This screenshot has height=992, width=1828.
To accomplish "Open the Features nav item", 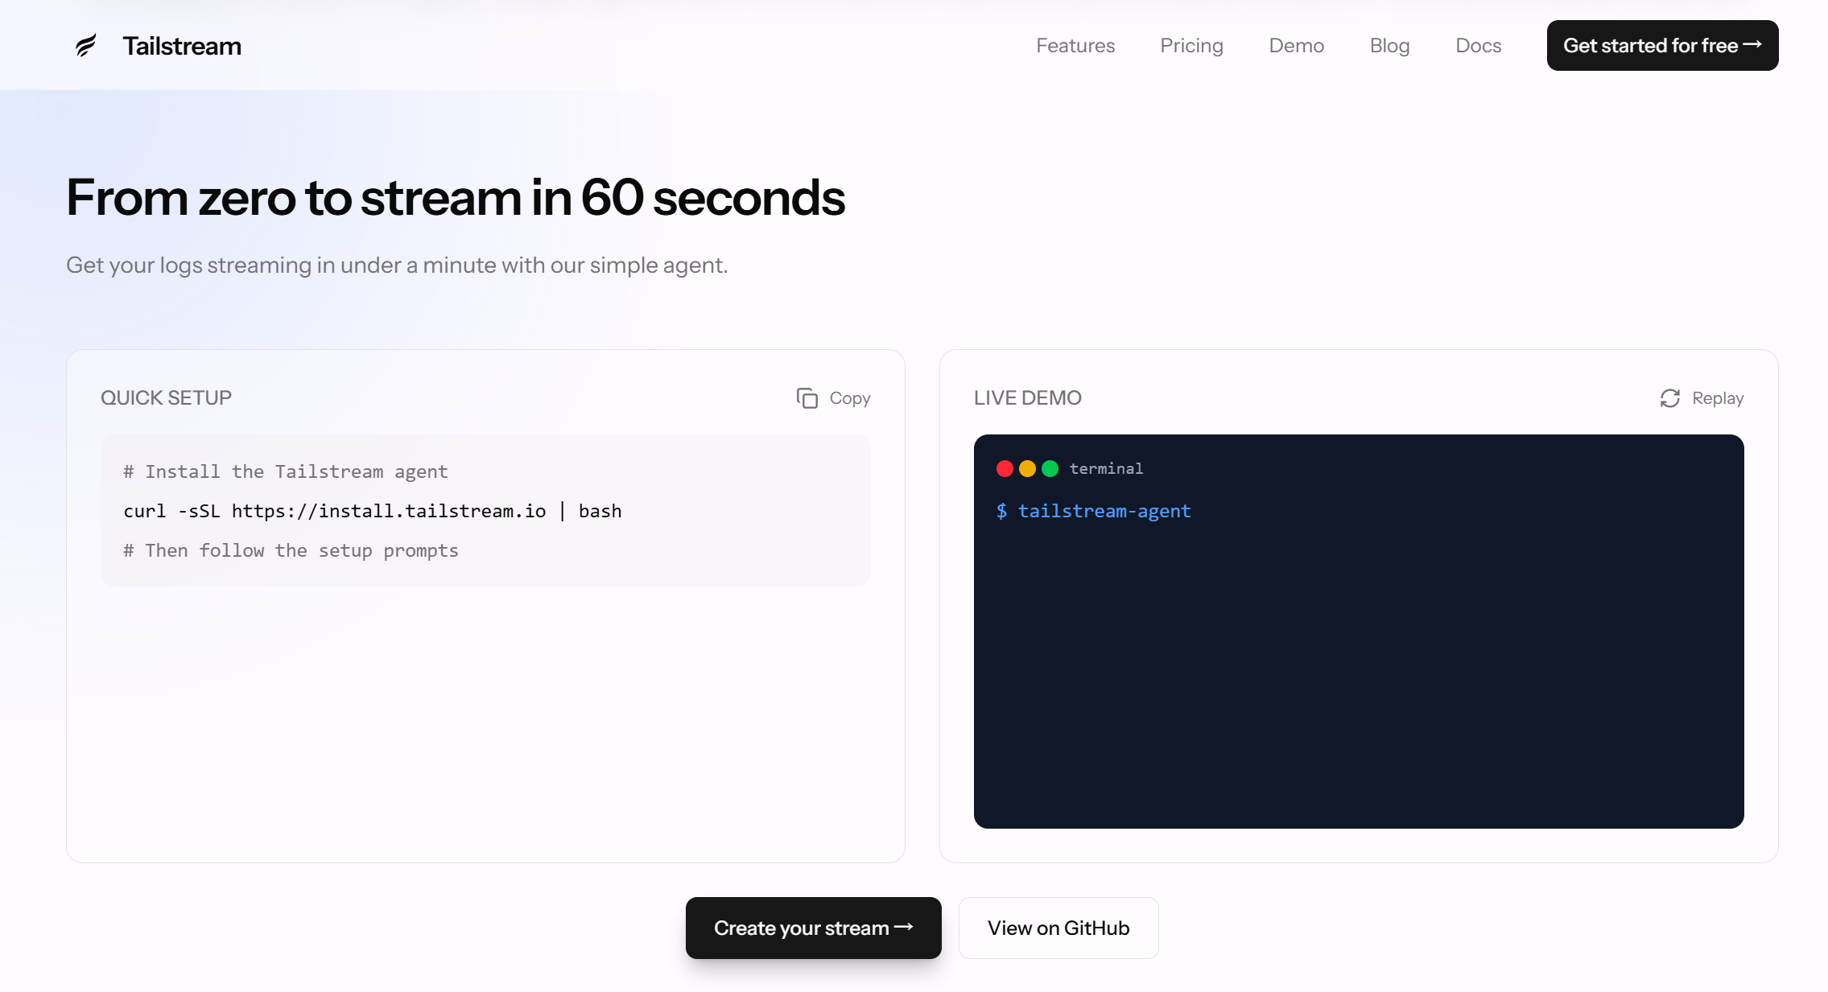I will pyautogui.click(x=1075, y=46).
